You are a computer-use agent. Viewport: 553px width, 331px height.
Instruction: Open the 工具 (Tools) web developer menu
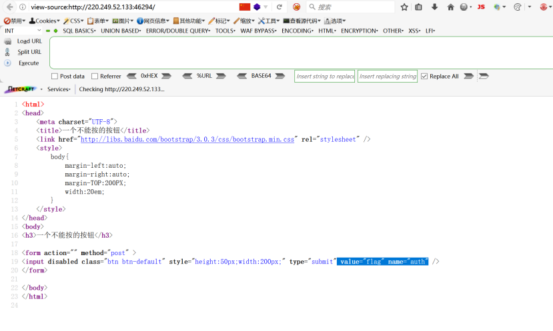(269, 21)
